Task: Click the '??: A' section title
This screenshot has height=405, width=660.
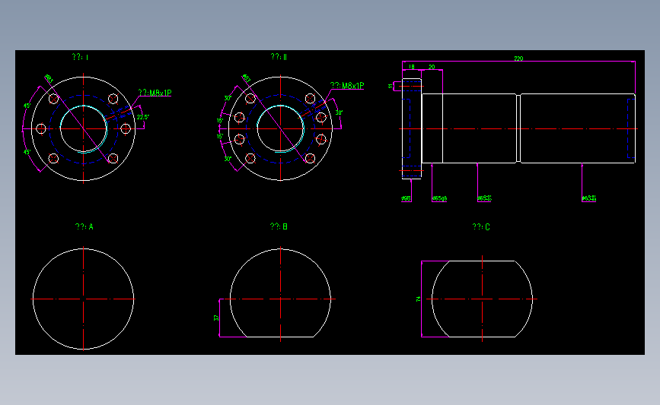Action: (x=84, y=227)
